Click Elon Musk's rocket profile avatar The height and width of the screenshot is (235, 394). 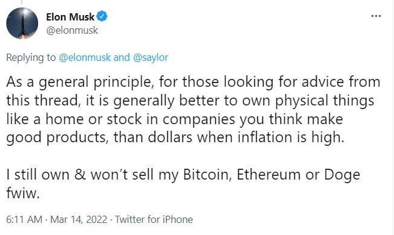(x=22, y=23)
